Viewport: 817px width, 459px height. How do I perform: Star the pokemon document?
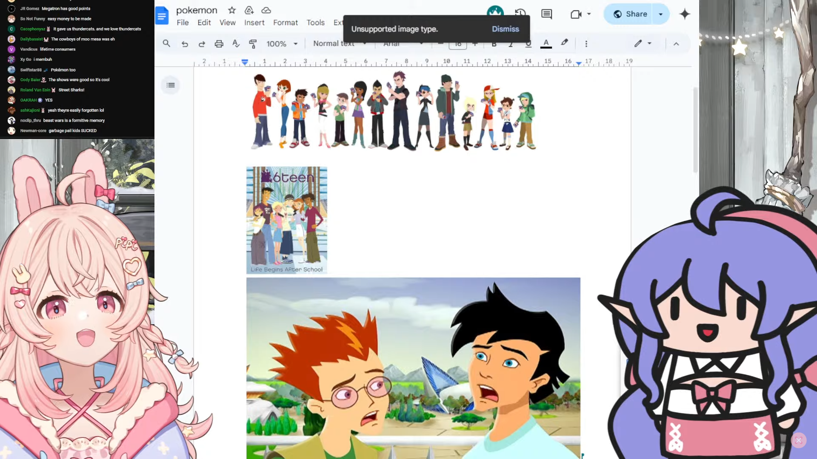click(x=231, y=10)
